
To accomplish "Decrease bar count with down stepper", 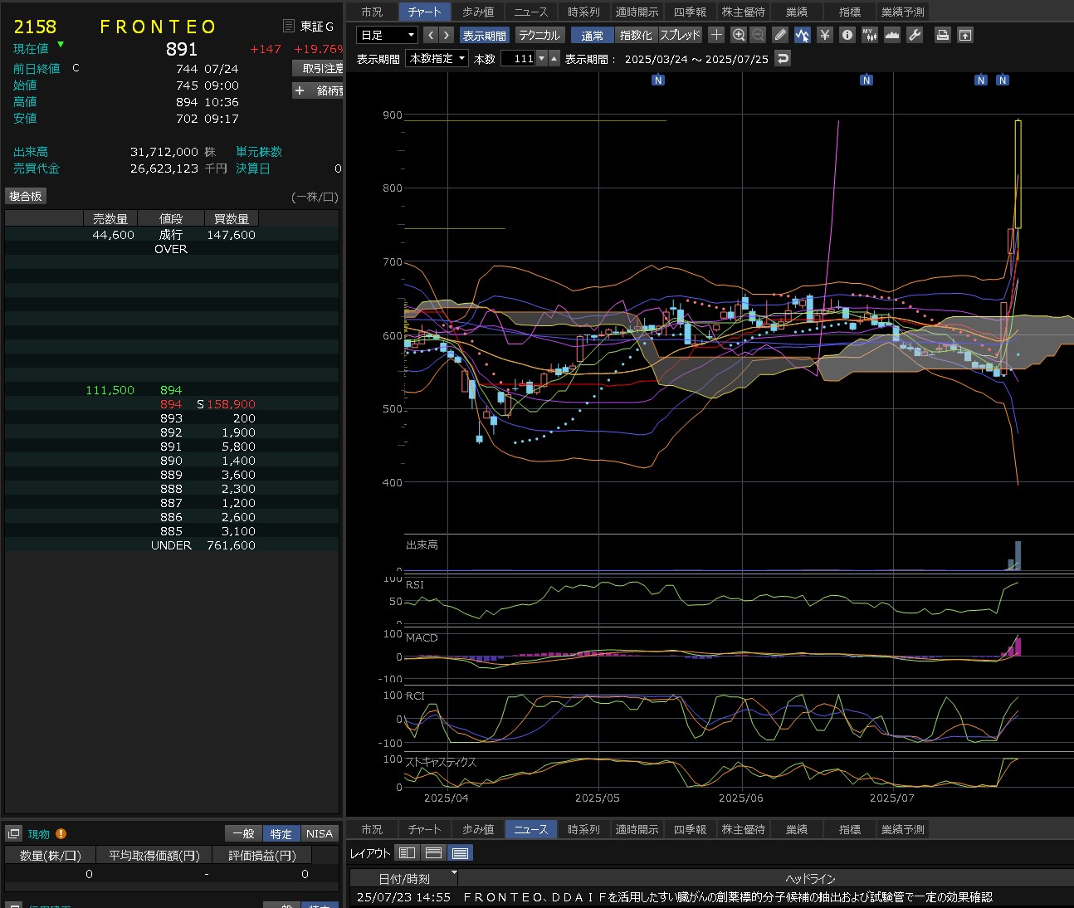I will click(x=542, y=58).
